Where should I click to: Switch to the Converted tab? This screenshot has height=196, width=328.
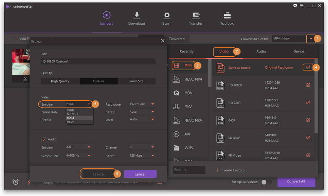click(x=177, y=39)
